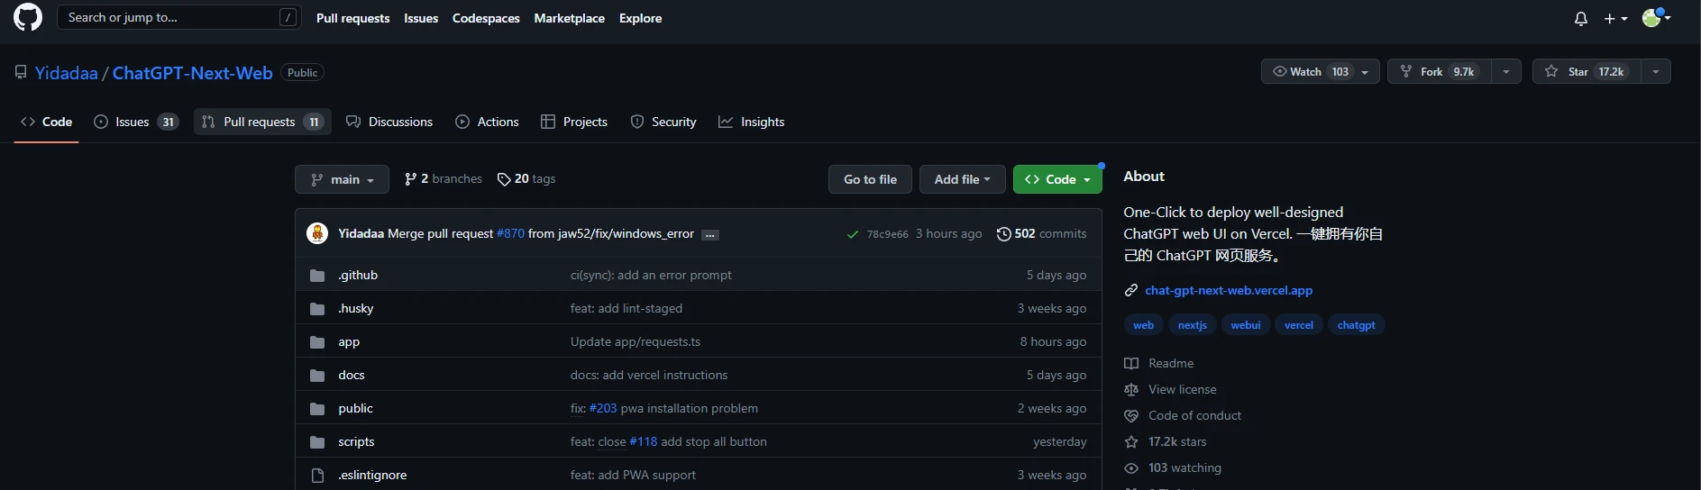The image size is (1701, 490).
Task: Open the scripts folder
Action: point(356,441)
